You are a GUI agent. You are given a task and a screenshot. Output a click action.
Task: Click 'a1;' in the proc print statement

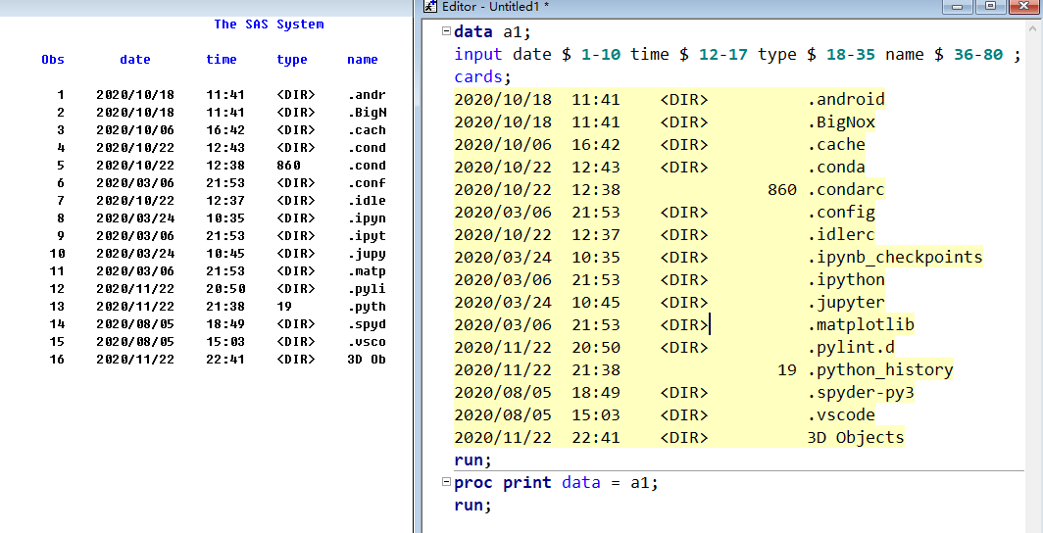tap(644, 482)
